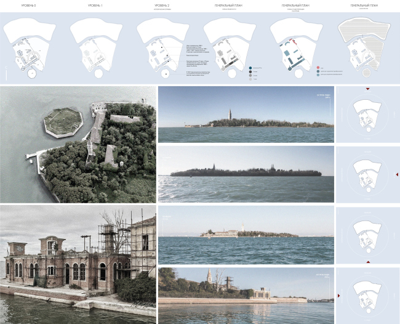Viewport: 400px width, 324px height.
Task: Select the dark island silhouette panorama
Action: coord(246,174)
